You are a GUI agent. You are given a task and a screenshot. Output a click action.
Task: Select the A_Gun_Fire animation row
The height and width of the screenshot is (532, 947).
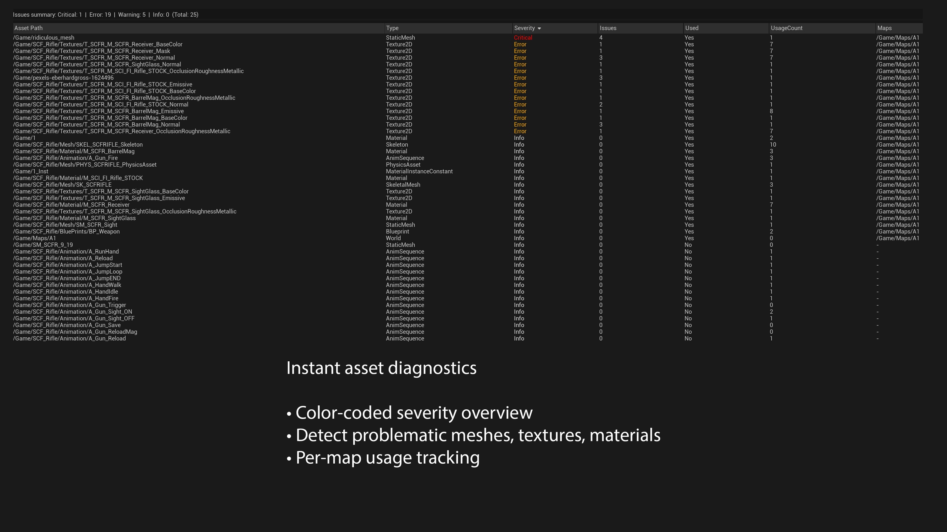pyautogui.click(x=468, y=158)
